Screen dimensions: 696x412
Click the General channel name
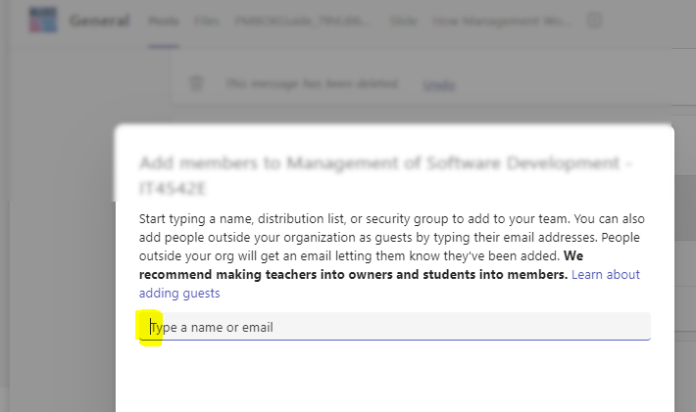[99, 21]
